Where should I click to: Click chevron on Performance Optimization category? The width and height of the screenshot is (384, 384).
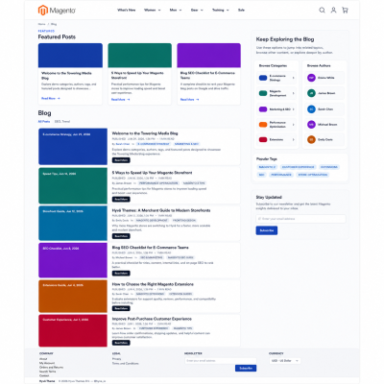pos(293,125)
